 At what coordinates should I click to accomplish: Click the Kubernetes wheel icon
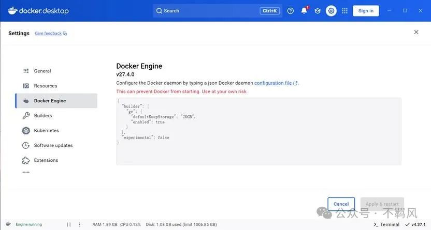(26, 130)
